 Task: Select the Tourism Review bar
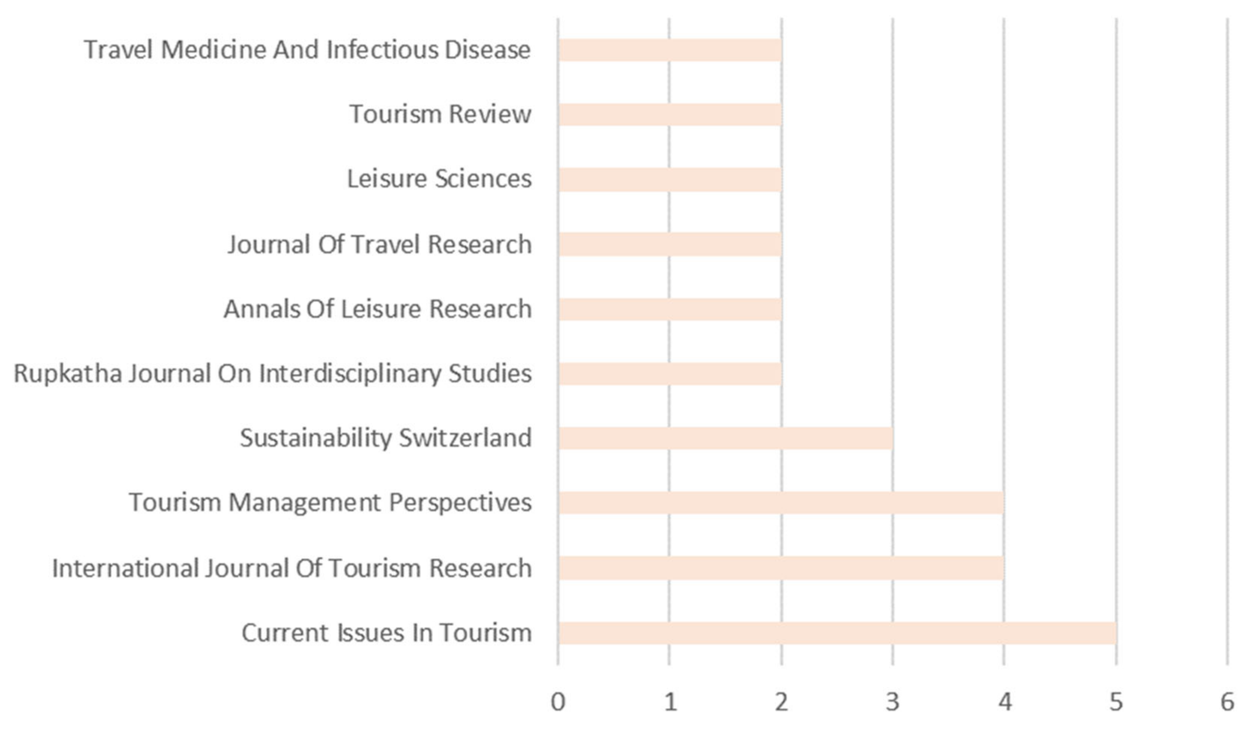point(670,114)
